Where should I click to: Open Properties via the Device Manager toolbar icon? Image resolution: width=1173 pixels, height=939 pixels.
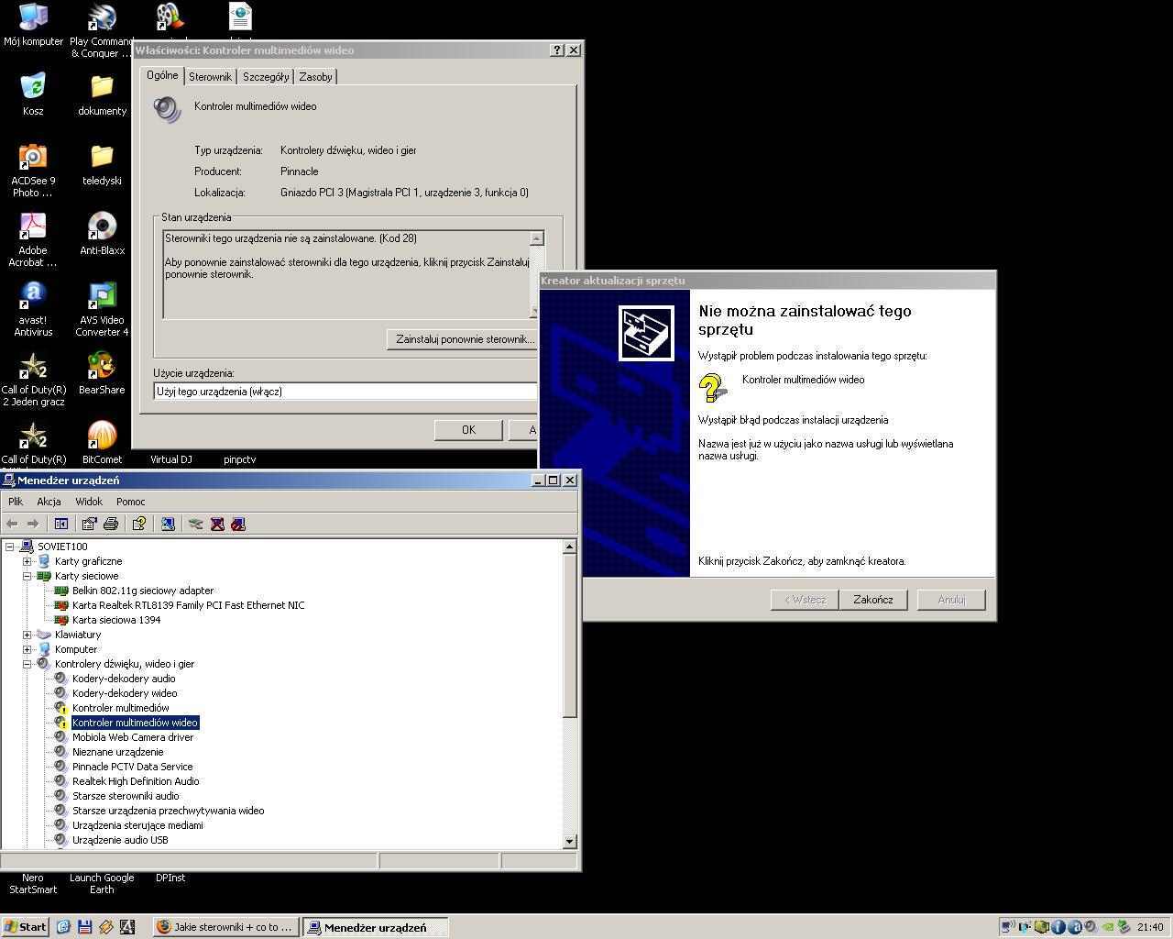point(89,524)
